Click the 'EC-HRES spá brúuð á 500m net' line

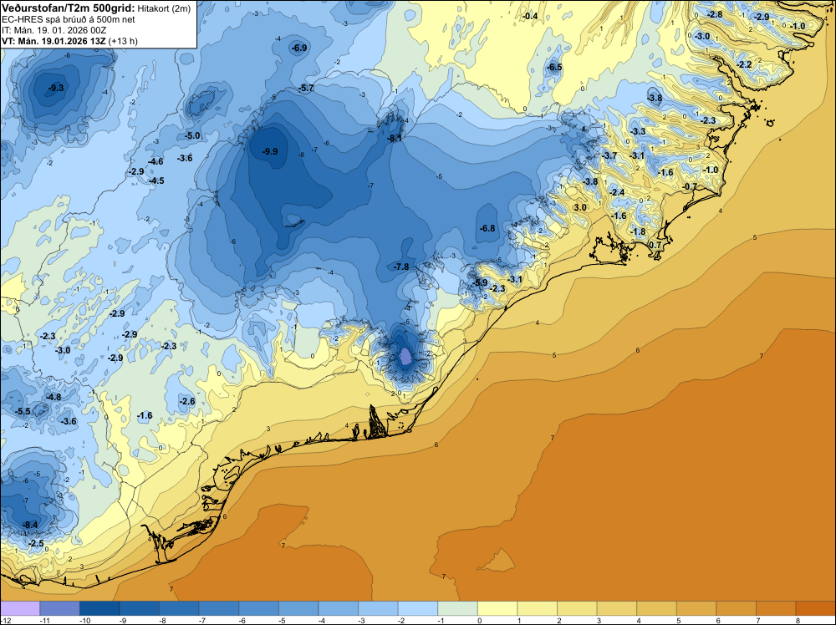pyautogui.click(x=69, y=19)
